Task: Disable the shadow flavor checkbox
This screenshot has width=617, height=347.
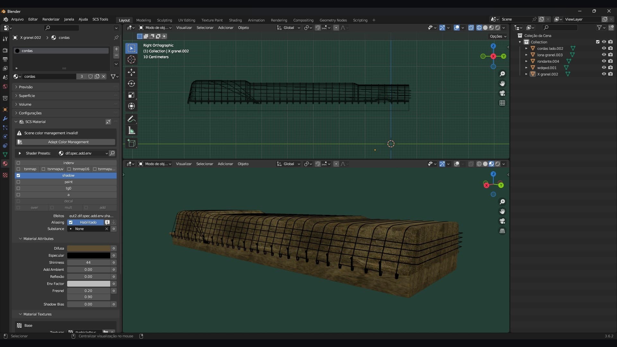Action: point(18,175)
